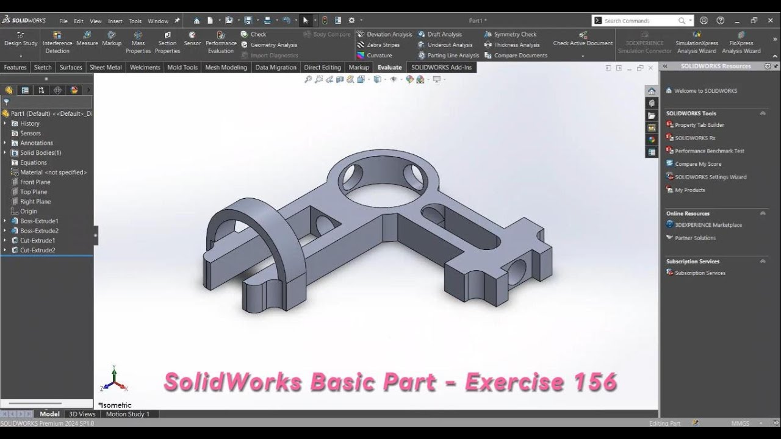Image resolution: width=781 pixels, height=439 pixels.
Task: Expand the Annotations node
Action: (5, 143)
